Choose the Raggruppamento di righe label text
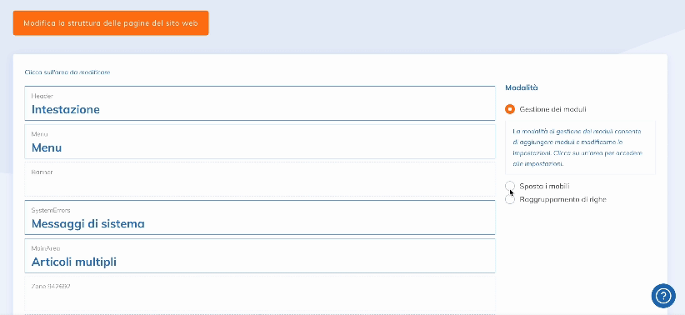 click(562, 199)
